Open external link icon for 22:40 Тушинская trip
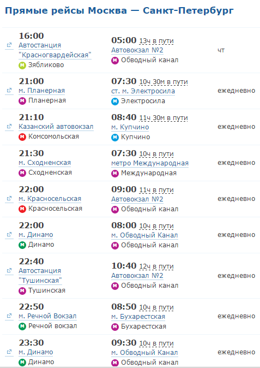 9,270
